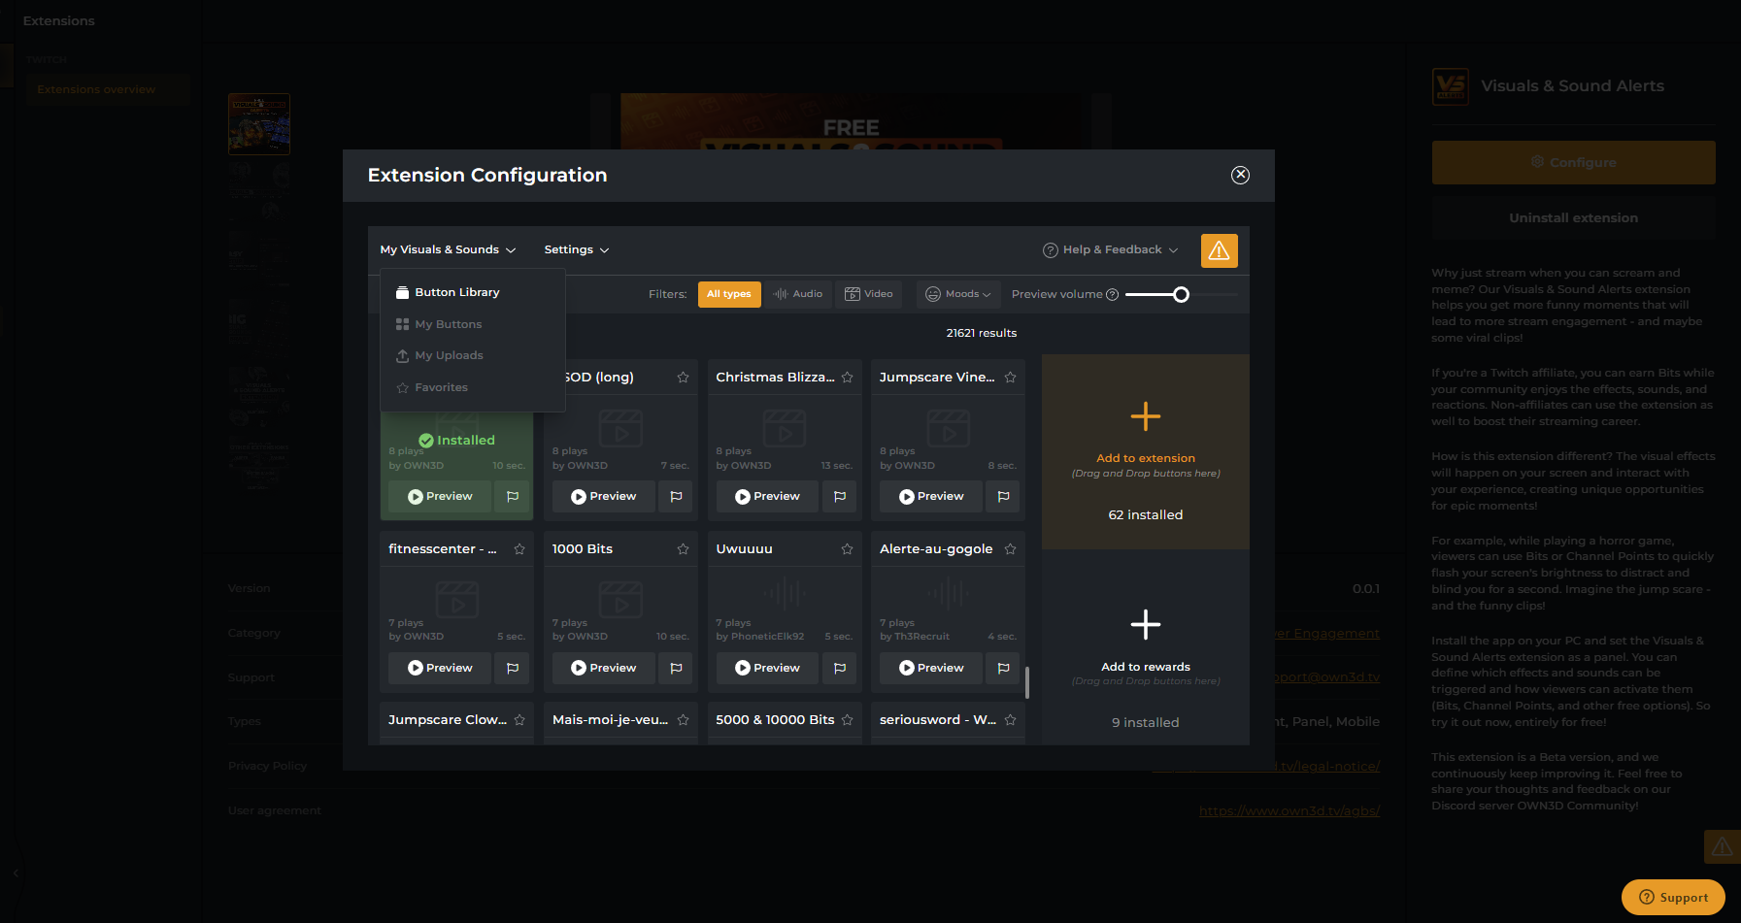Open the Help & Feedback dropdown
1741x923 pixels.
point(1111,249)
